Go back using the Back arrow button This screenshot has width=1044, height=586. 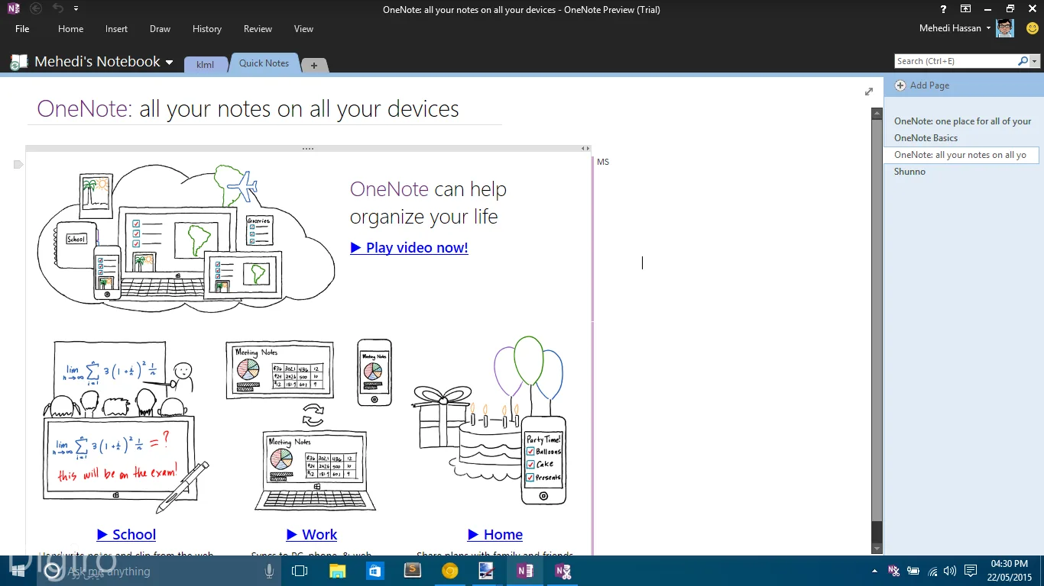tap(36, 9)
